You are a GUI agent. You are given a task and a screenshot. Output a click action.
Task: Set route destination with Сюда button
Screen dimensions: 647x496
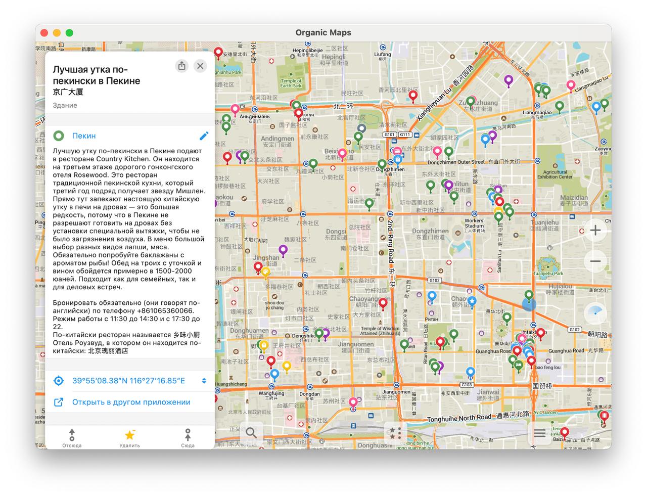click(188, 437)
